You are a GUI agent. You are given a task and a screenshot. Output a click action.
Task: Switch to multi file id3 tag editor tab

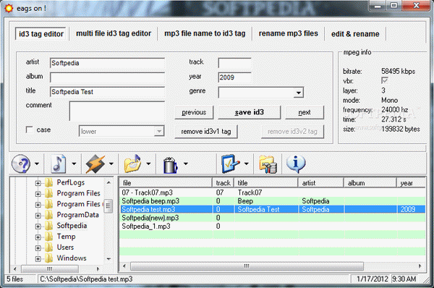[114, 33]
